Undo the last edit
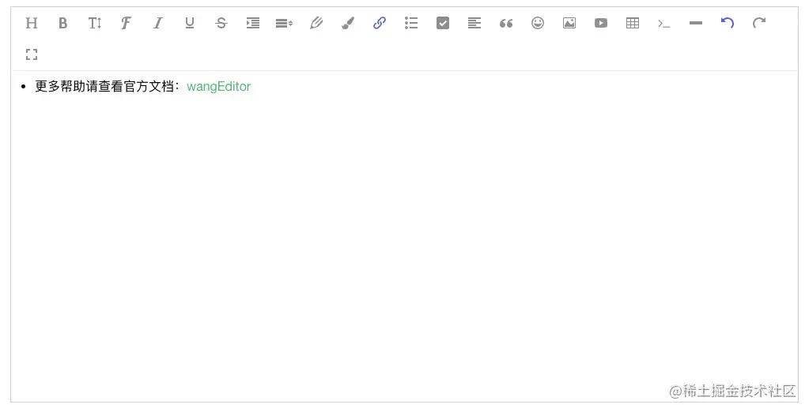 coord(728,23)
